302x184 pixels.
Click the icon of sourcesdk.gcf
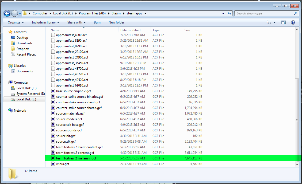(x=53, y=142)
